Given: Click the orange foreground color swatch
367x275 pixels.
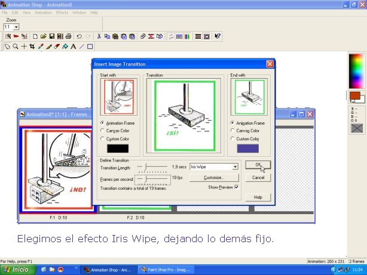Looking at the screenshot, I should (355, 95).
